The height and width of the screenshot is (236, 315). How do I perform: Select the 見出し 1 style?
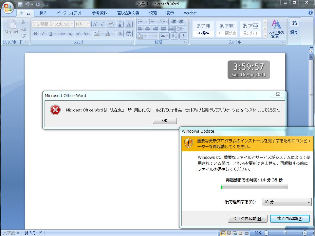(x=250, y=29)
